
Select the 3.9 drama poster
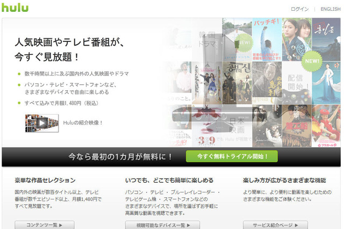[x=206, y=126]
